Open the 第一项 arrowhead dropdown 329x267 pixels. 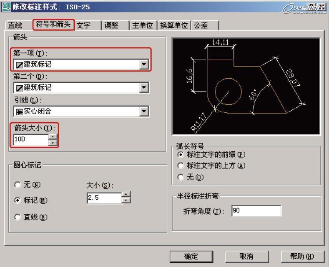point(81,64)
